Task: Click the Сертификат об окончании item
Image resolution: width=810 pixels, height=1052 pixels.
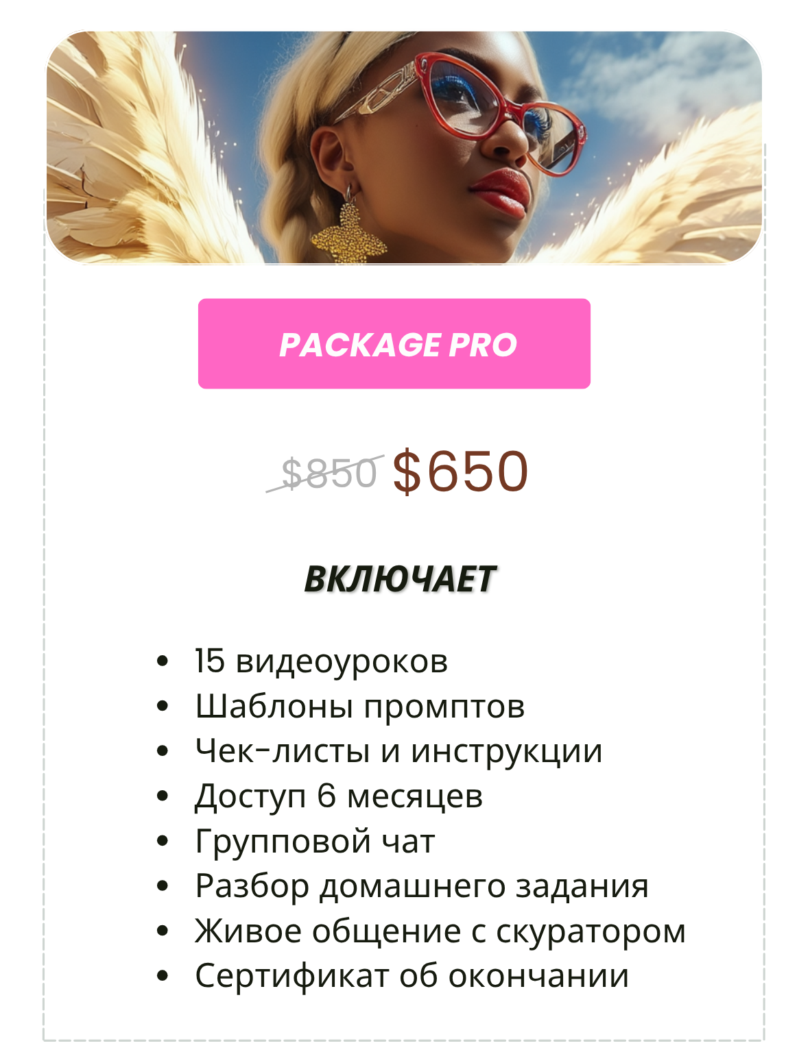Action: coord(412,976)
